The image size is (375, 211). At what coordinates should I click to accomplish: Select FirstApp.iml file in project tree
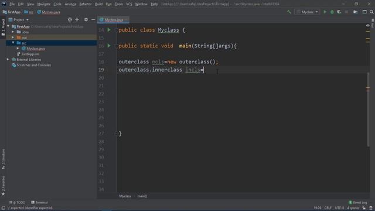[x=28, y=54]
